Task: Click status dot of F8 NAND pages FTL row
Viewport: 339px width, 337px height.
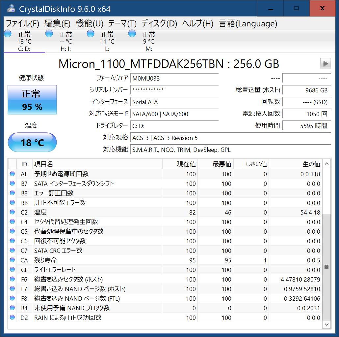Action: pos(12,298)
